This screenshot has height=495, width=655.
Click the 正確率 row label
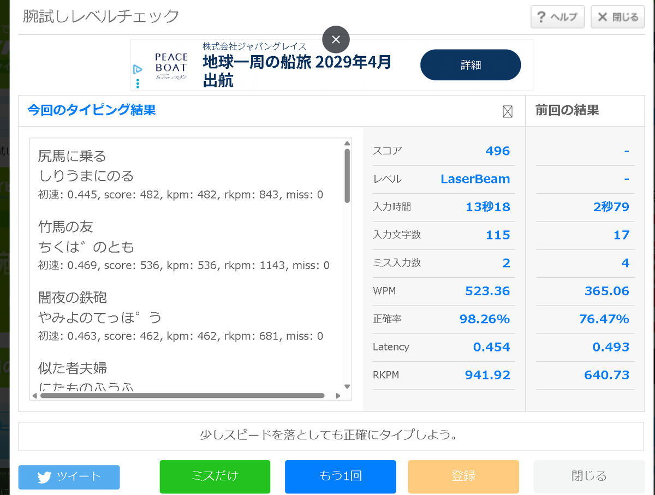(x=388, y=319)
